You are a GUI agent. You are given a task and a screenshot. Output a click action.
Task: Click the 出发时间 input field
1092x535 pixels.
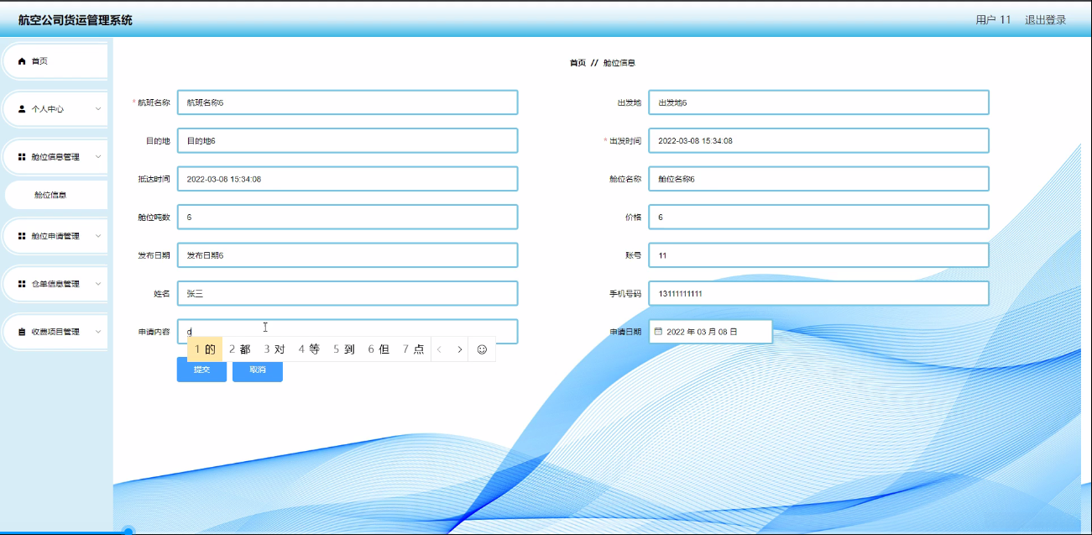click(819, 140)
